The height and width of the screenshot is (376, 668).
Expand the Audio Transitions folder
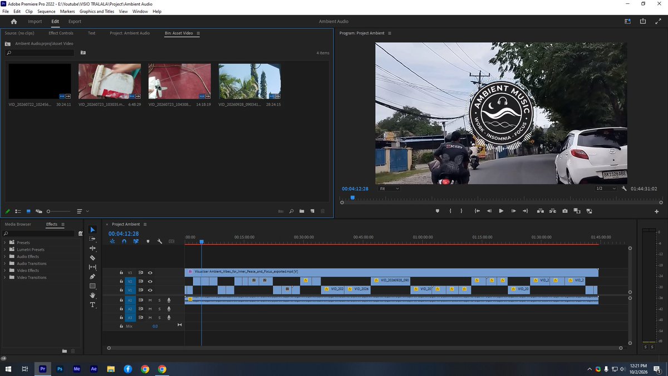5,263
